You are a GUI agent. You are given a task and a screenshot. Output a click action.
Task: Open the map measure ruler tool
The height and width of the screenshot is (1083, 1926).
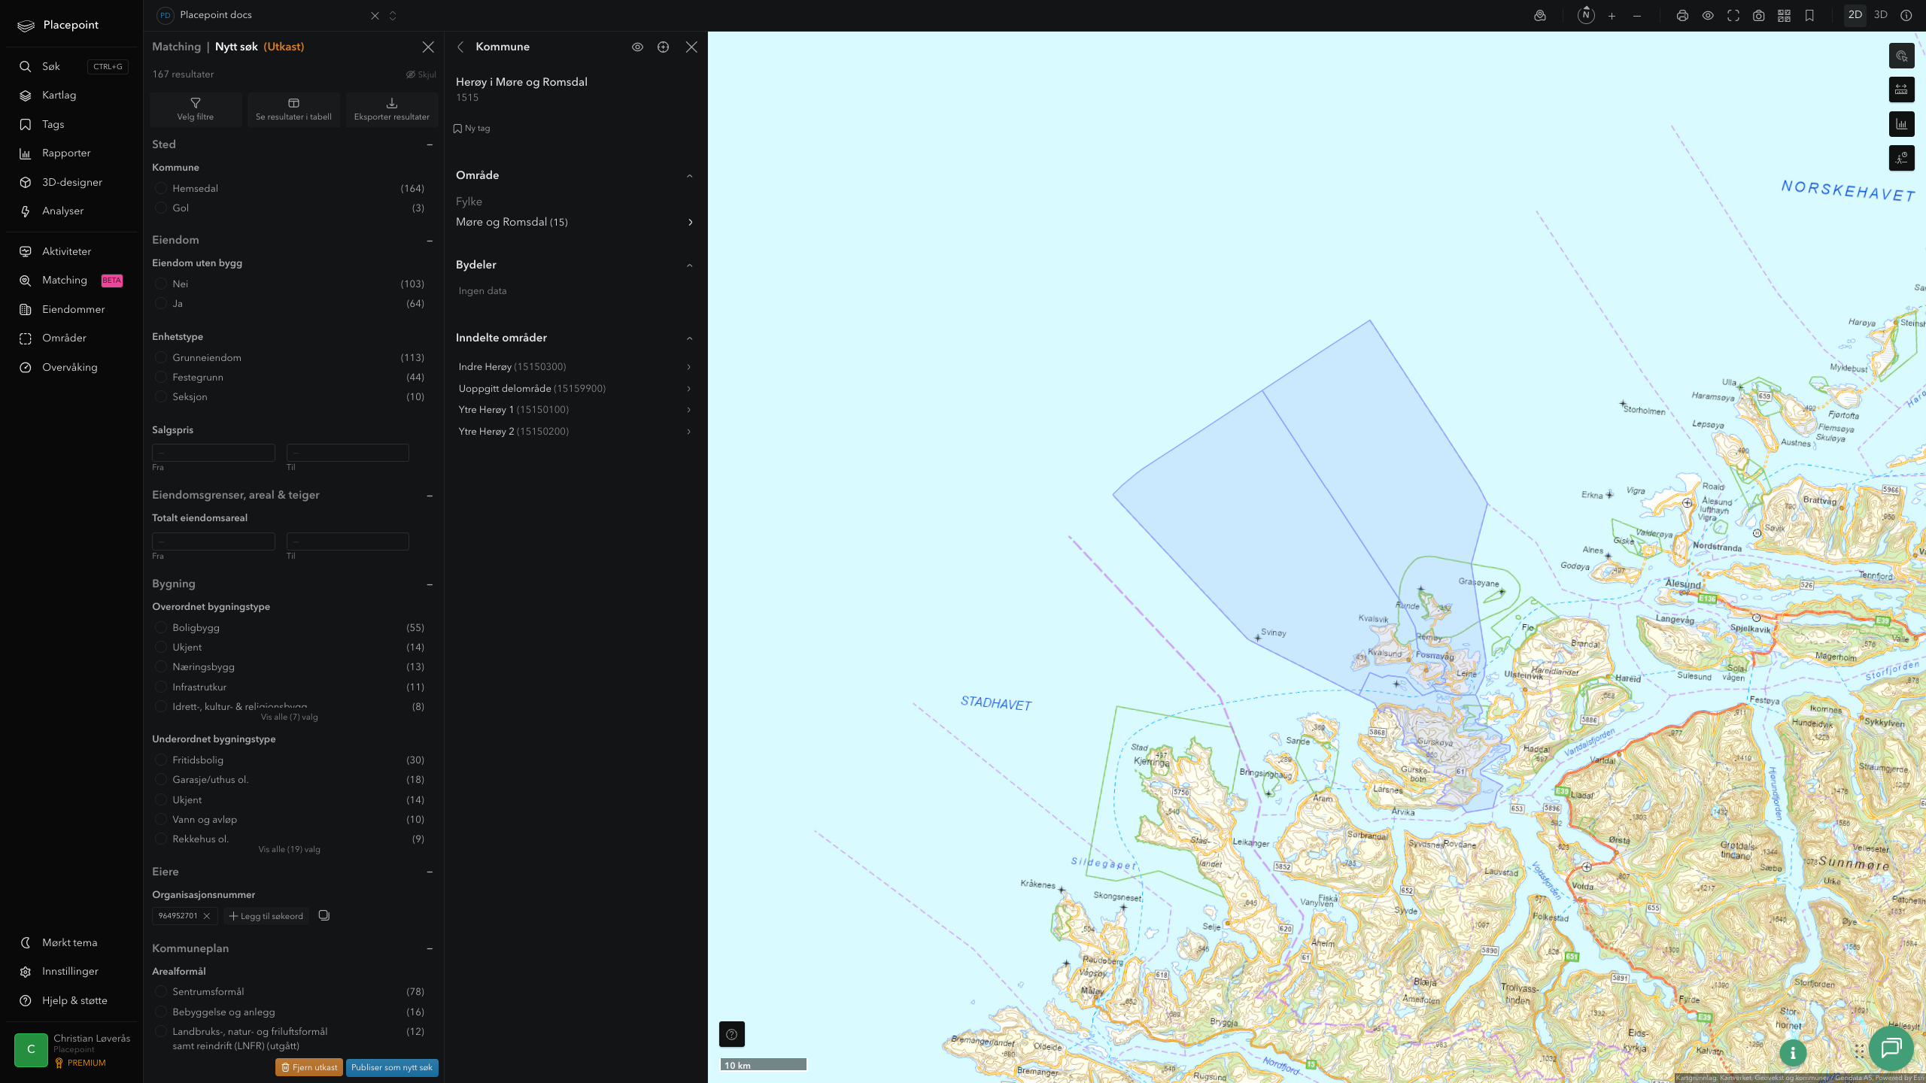[1901, 89]
